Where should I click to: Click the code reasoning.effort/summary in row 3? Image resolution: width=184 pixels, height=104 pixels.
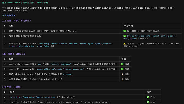point(53,44)
